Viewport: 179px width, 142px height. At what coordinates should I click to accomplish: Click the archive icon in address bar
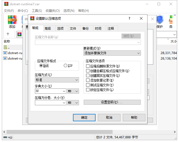tap(19, 34)
